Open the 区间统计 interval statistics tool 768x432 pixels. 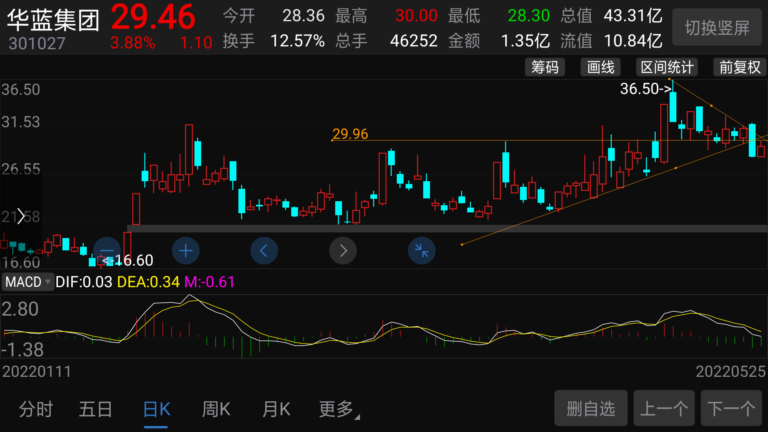(666, 67)
